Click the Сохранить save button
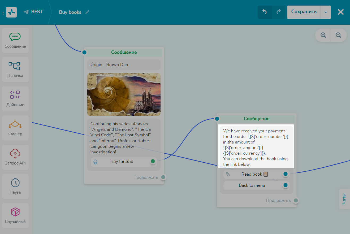350x234 pixels. pos(304,12)
